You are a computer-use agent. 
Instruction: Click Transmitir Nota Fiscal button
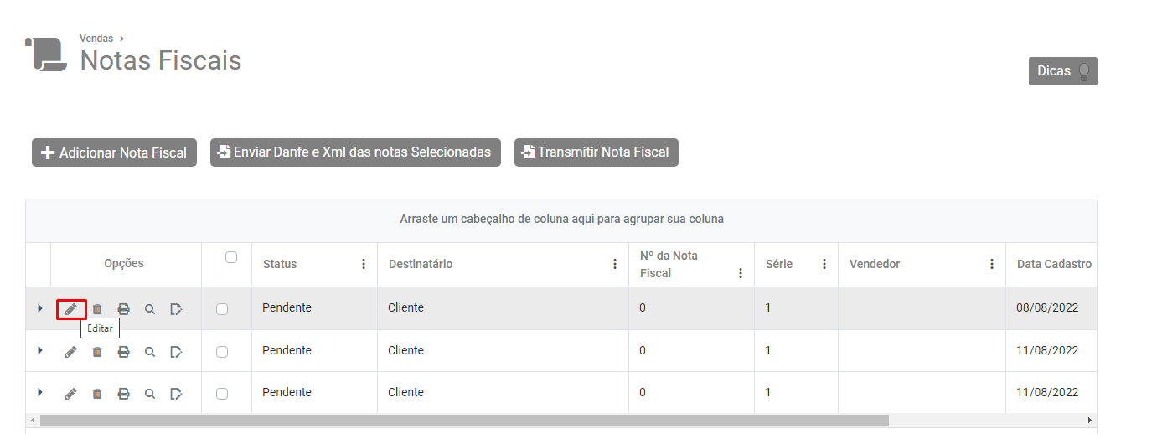click(596, 152)
